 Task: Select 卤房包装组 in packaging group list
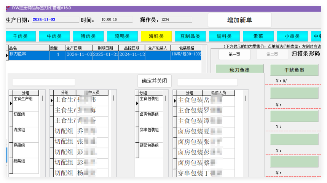pos(151,119)
